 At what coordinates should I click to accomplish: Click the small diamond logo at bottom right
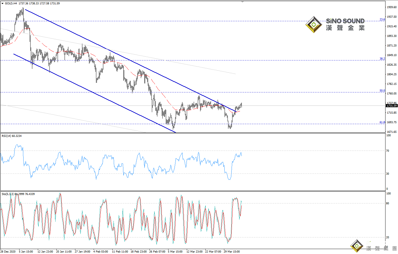point(356,246)
